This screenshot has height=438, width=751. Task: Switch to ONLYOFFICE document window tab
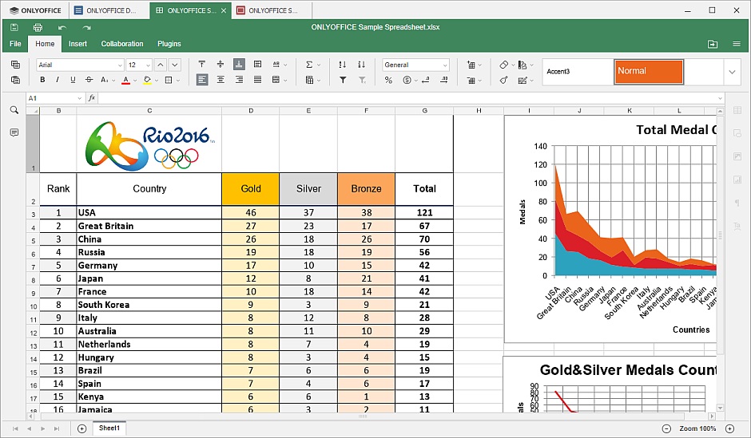point(110,10)
